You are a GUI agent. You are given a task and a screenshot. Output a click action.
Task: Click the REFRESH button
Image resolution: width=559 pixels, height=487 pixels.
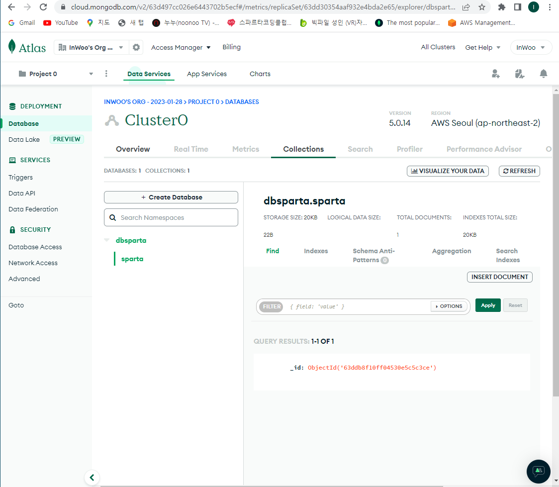point(519,171)
